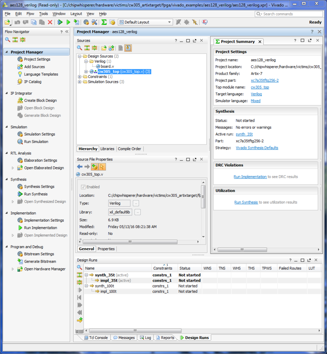Switch to Compile Order tab
This screenshot has width=327, height=354.
[x=130, y=149]
